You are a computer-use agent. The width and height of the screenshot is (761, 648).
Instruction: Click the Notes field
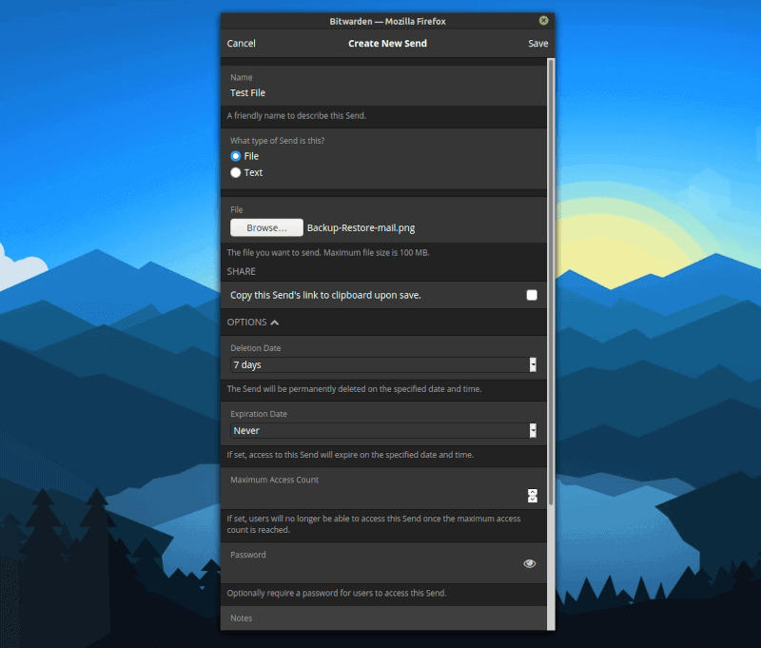pyautogui.click(x=380, y=619)
